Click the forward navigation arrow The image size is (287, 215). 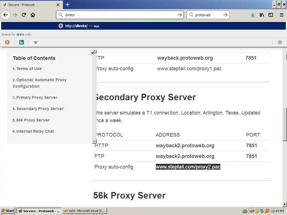coord(15,15)
